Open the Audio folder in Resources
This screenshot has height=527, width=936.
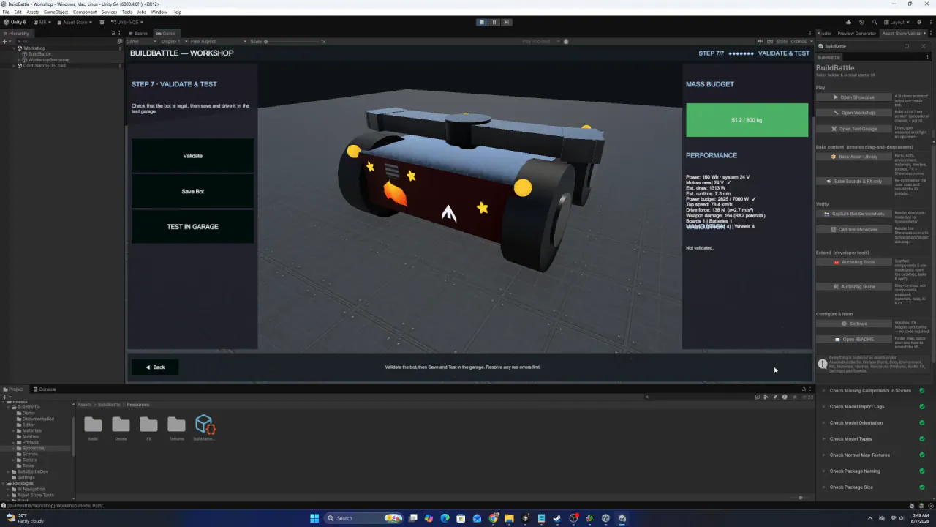coord(93,428)
